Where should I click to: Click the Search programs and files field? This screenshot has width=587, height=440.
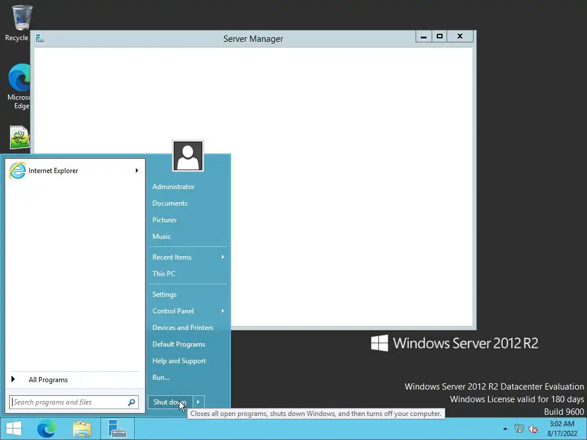(x=74, y=402)
